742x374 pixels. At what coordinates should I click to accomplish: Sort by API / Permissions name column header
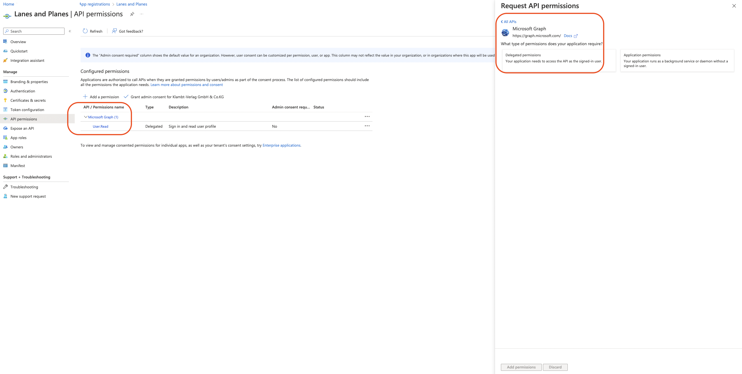tap(104, 107)
